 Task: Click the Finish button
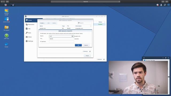pos(87,56)
